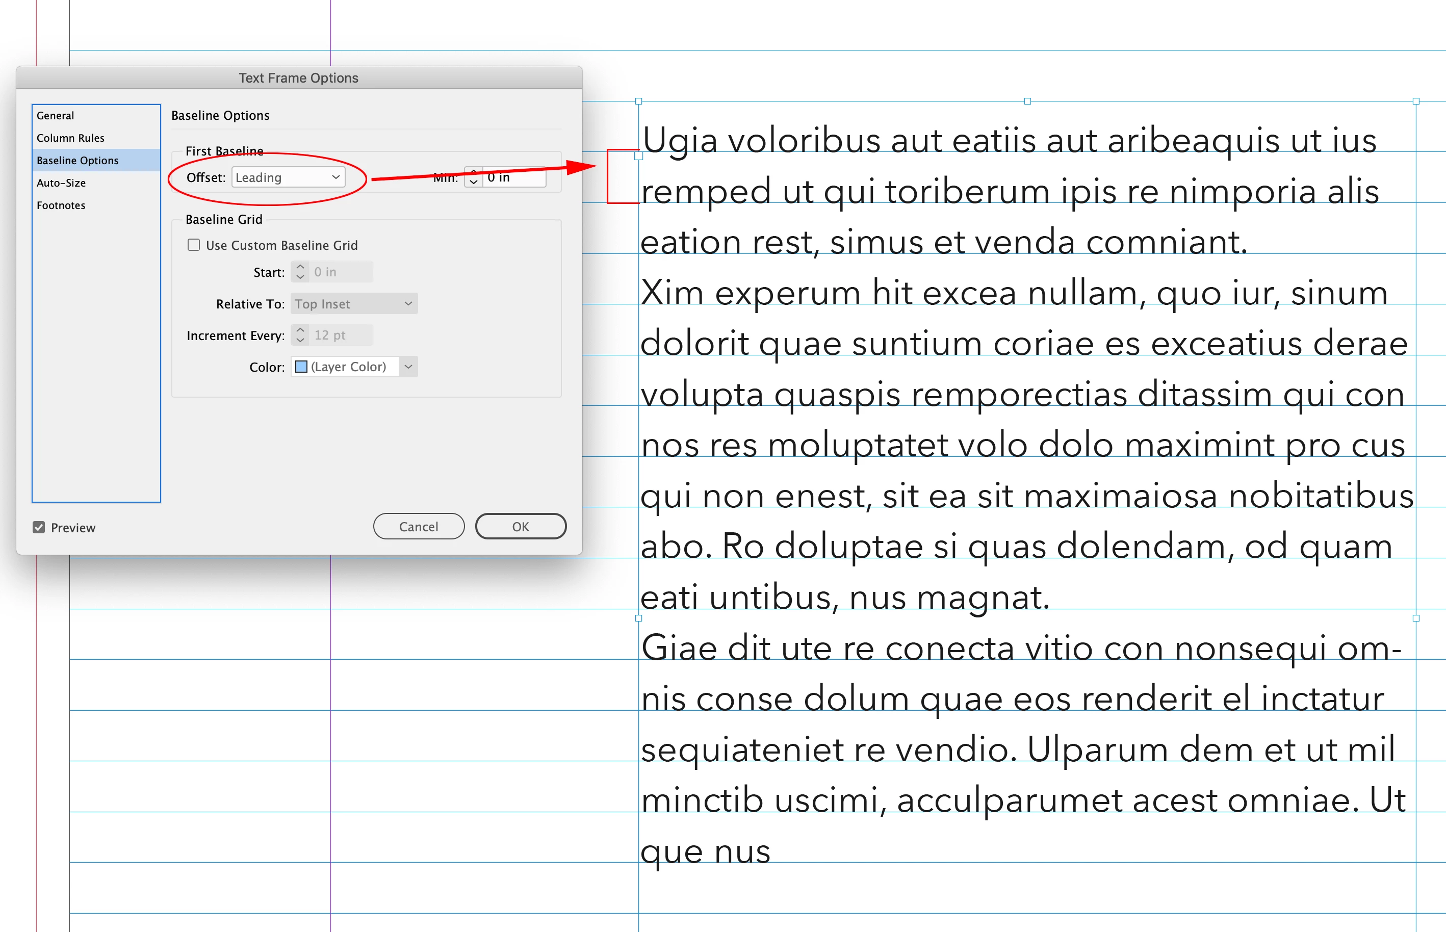1446x932 pixels.
Task: Confirm the dialog with OK
Action: click(520, 527)
